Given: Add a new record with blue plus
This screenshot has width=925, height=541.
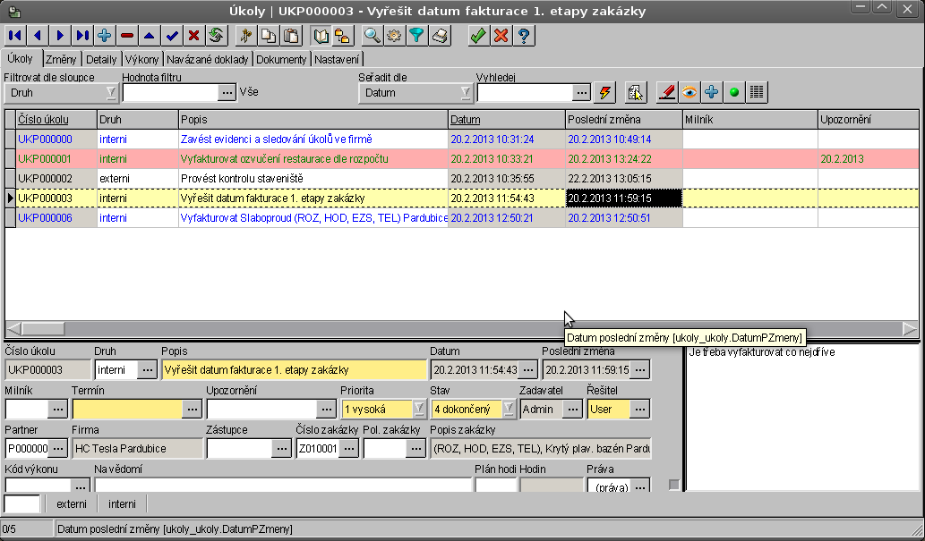Looking at the screenshot, I should (104, 36).
